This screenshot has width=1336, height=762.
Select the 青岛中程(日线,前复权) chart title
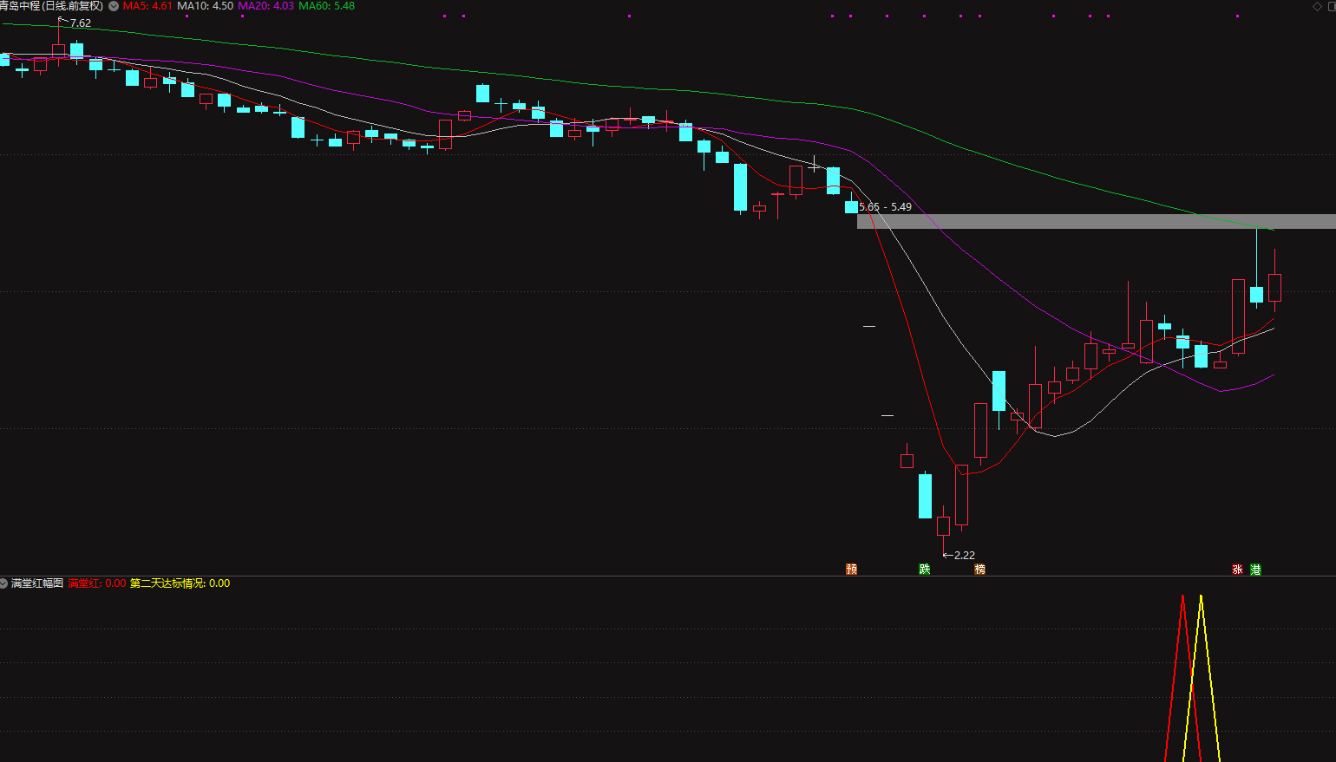(52, 6)
